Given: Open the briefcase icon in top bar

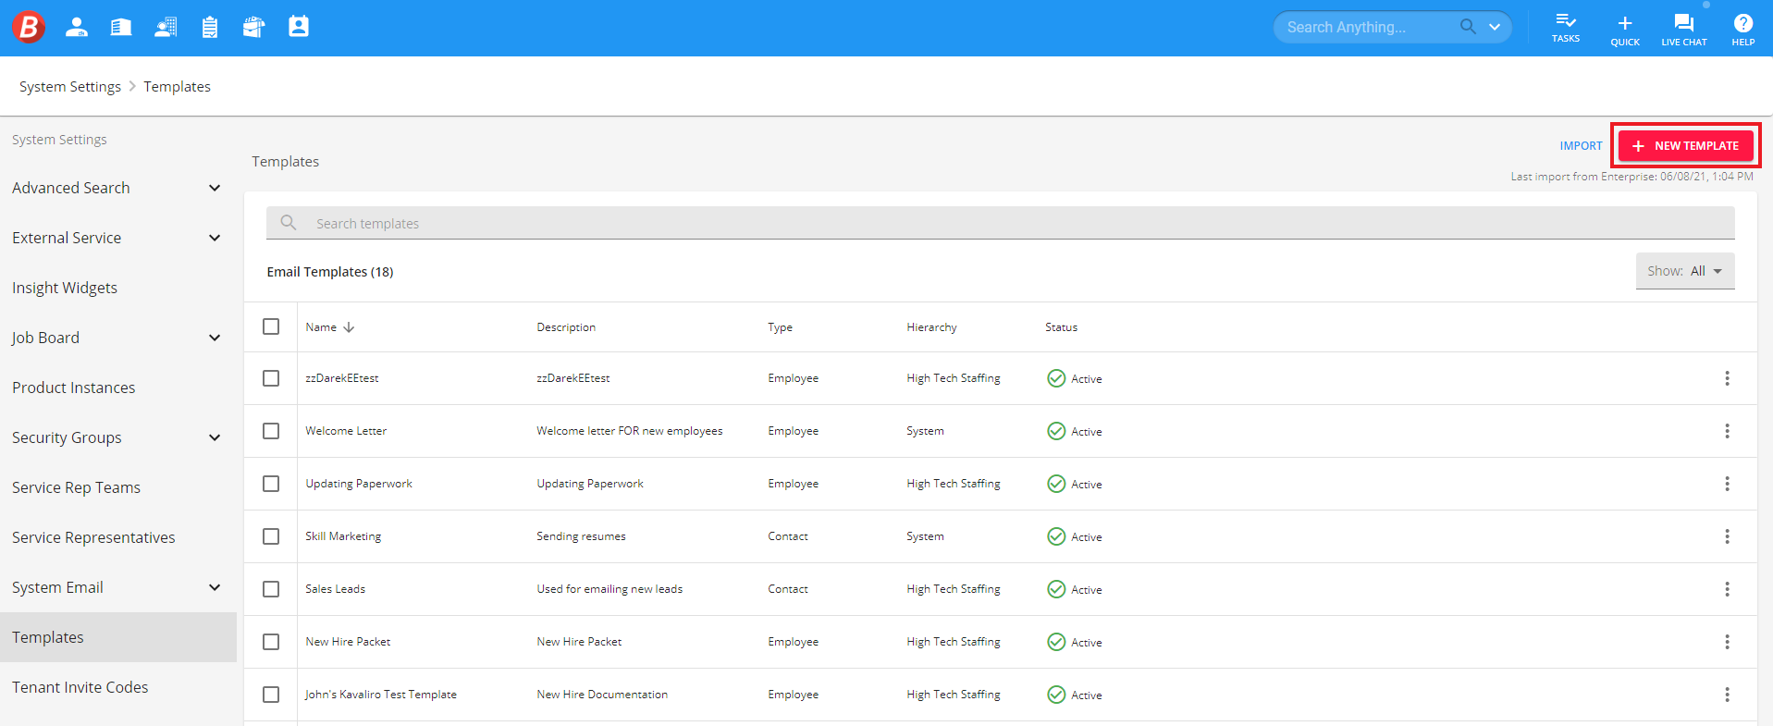Looking at the screenshot, I should click(x=253, y=27).
